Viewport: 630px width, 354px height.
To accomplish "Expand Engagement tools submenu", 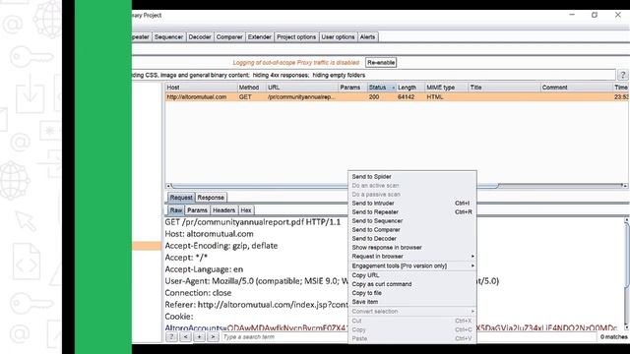I will (x=412, y=265).
